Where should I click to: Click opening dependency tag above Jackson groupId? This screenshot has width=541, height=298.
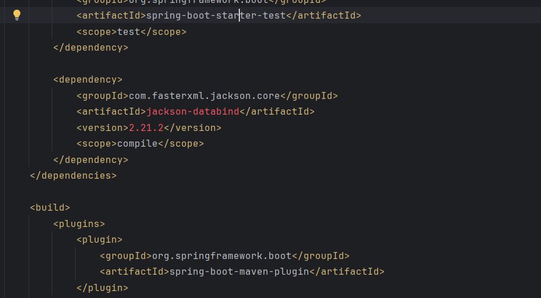[87, 80]
